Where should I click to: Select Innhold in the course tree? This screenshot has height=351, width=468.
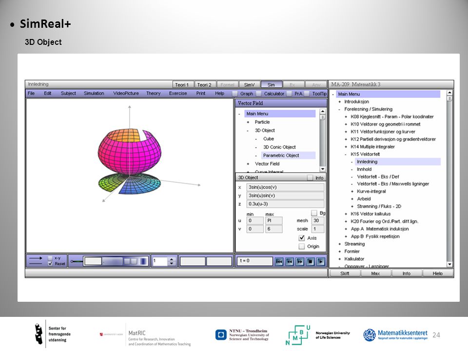(x=364, y=169)
